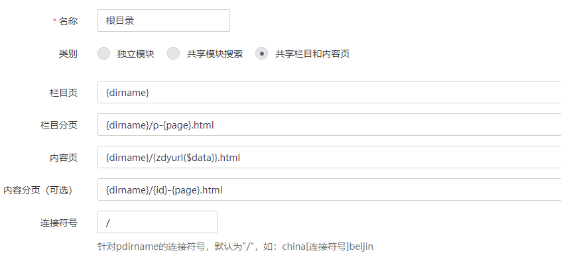The width and height of the screenshot is (561, 267).
Task: Click the 栏目分页 URL rule field
Action: pos(329,125)
